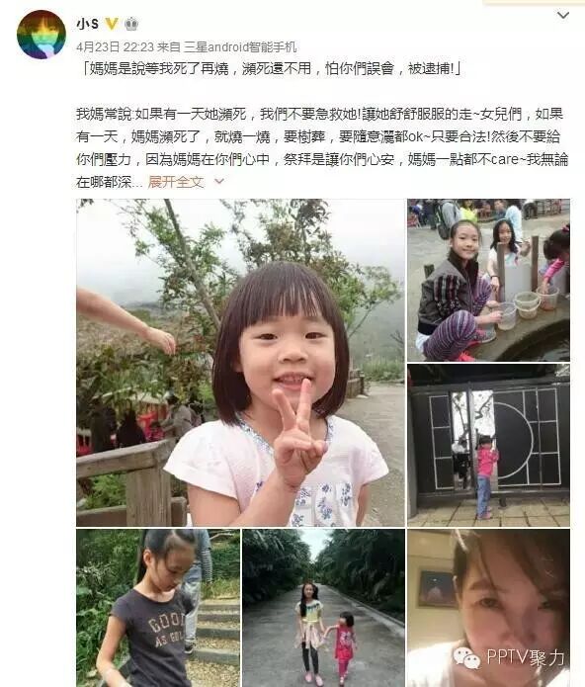Open the 小S username link
This screenshot has height=687, width=585.
[88, 24]
